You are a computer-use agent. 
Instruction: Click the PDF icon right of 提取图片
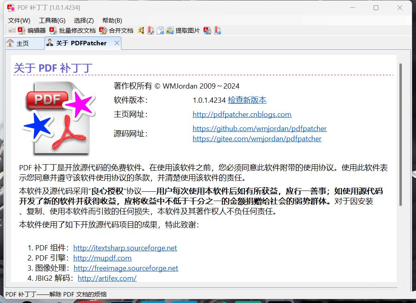(207, 30)
